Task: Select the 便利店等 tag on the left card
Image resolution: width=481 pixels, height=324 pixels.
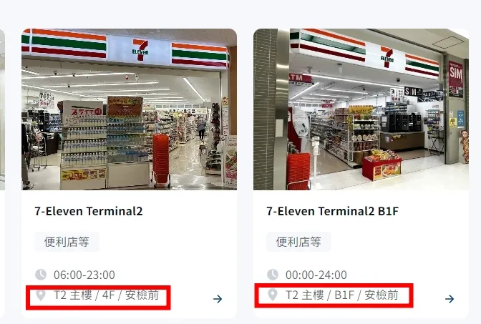Action: (x=67, y=242)
